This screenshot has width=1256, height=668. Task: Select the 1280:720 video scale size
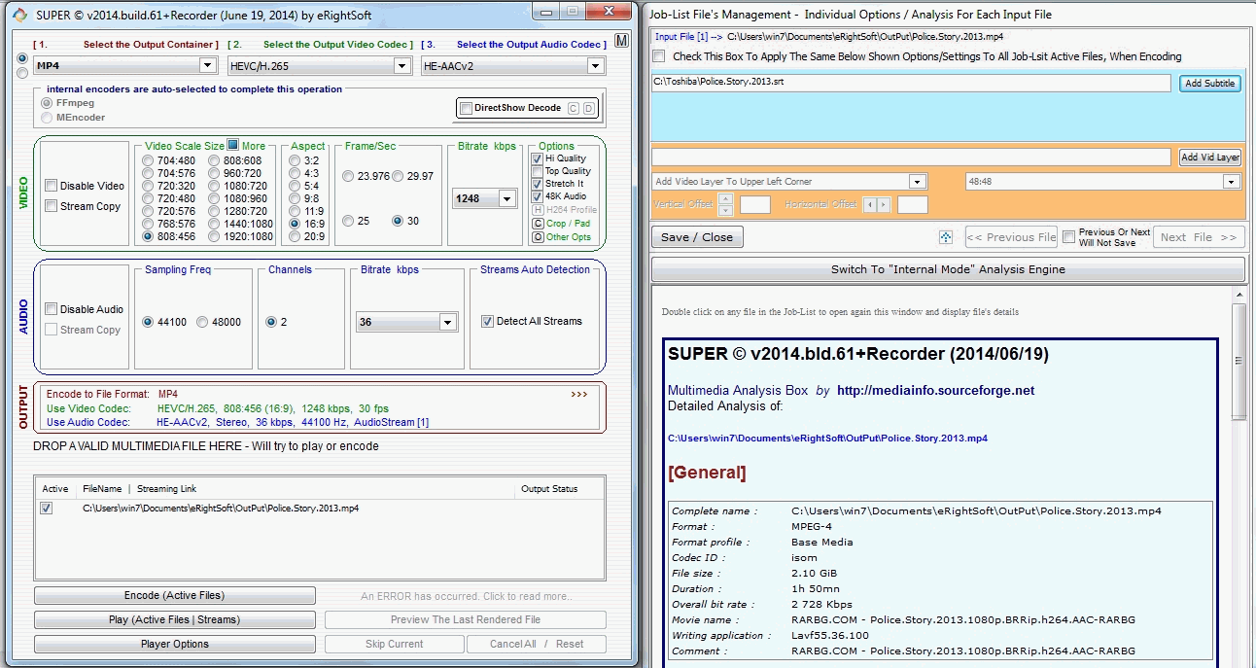point(216,211)
